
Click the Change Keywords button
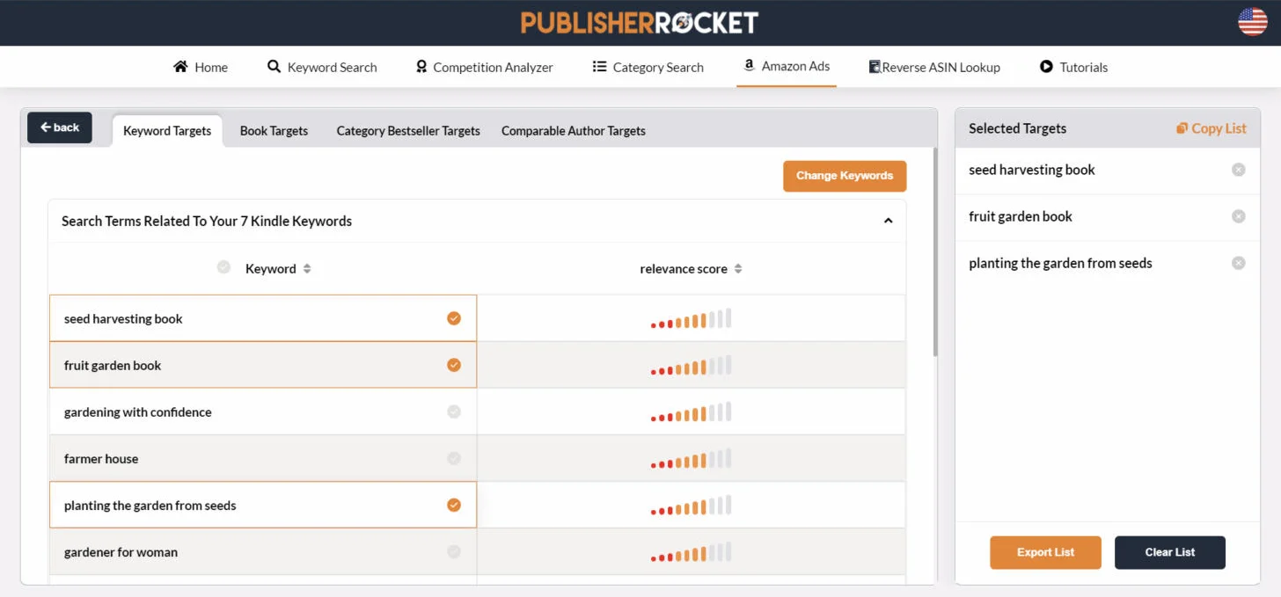[845, 176]
